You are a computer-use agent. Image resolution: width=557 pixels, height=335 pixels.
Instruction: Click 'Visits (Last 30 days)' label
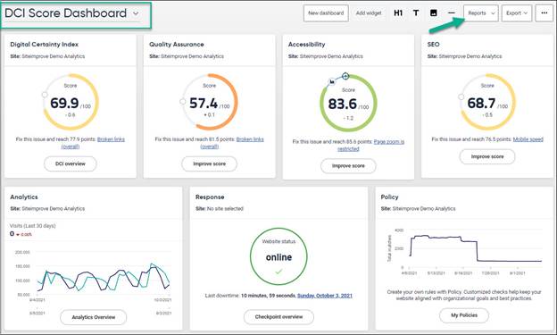coord(33,226)
